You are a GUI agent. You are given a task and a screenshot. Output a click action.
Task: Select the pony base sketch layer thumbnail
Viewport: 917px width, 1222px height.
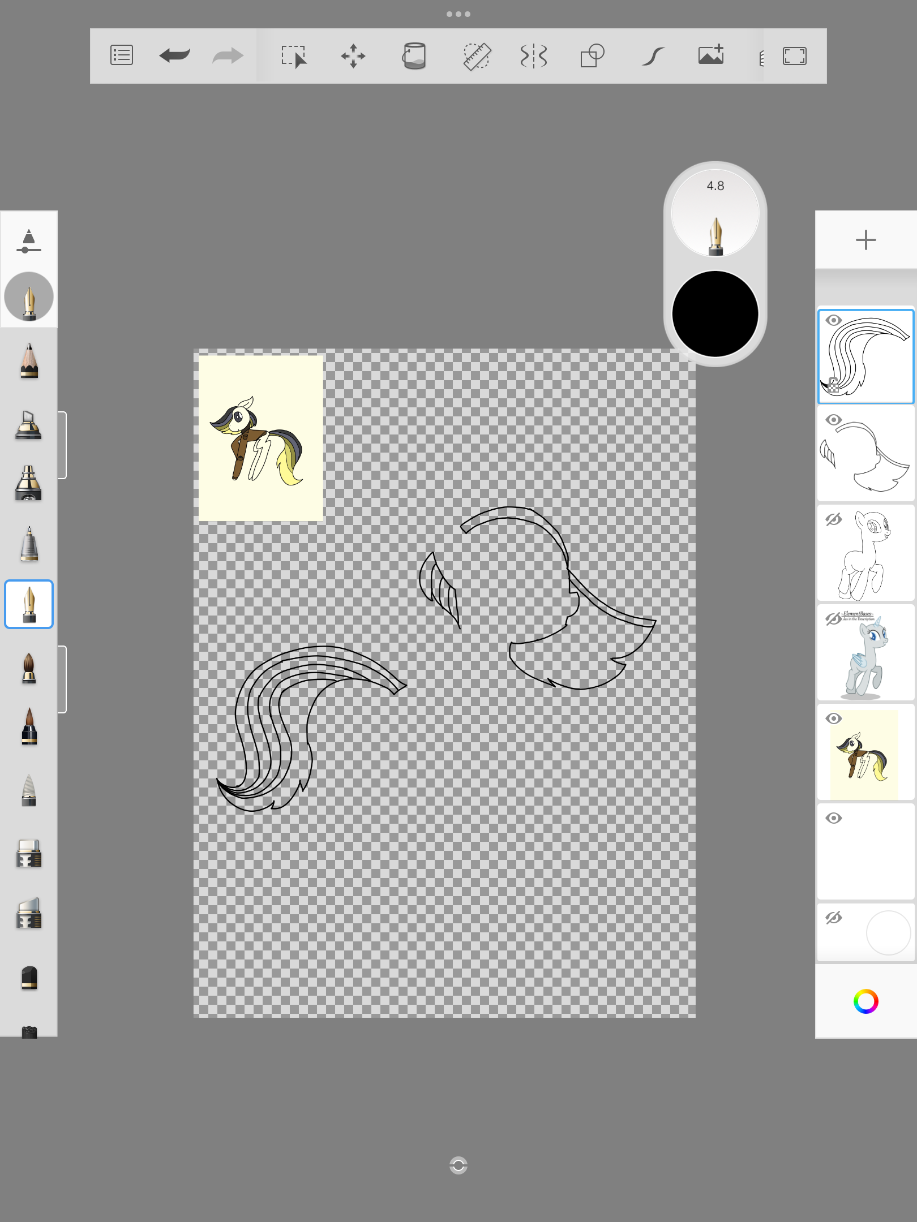pos(866,553)
